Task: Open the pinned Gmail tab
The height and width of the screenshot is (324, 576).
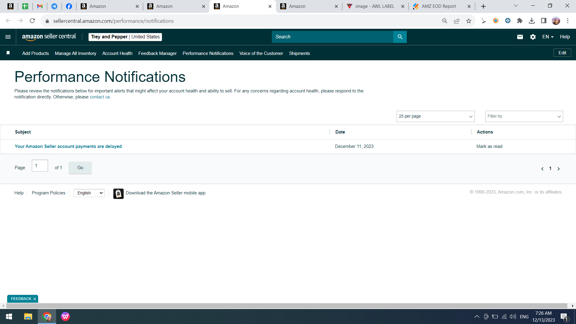Action: point(40,6)
